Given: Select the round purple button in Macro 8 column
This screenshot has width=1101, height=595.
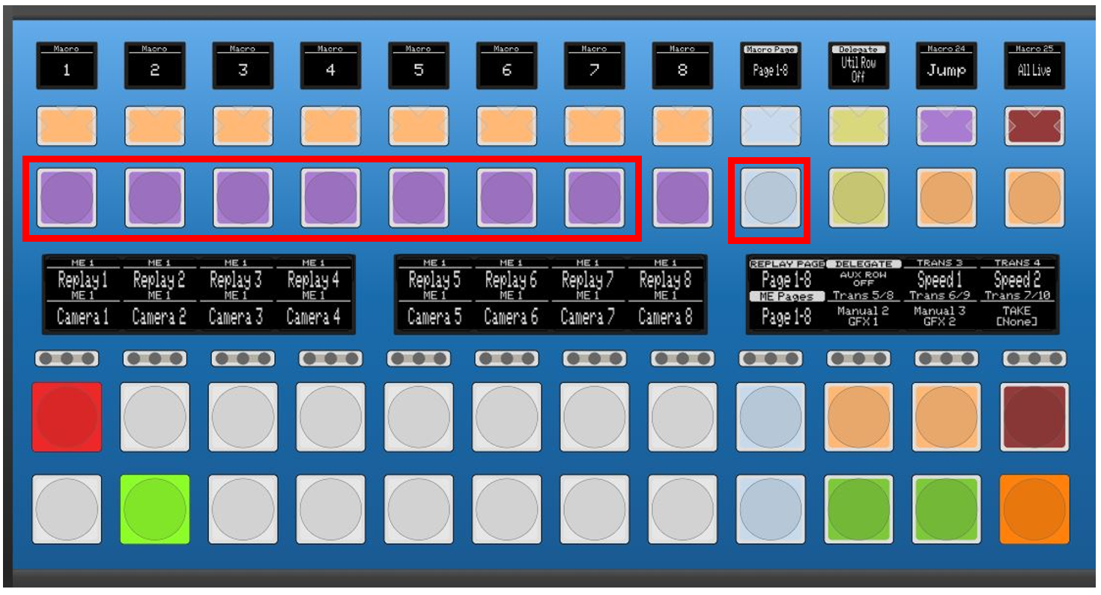Looking at the screenshot, I should click(682, 198).
